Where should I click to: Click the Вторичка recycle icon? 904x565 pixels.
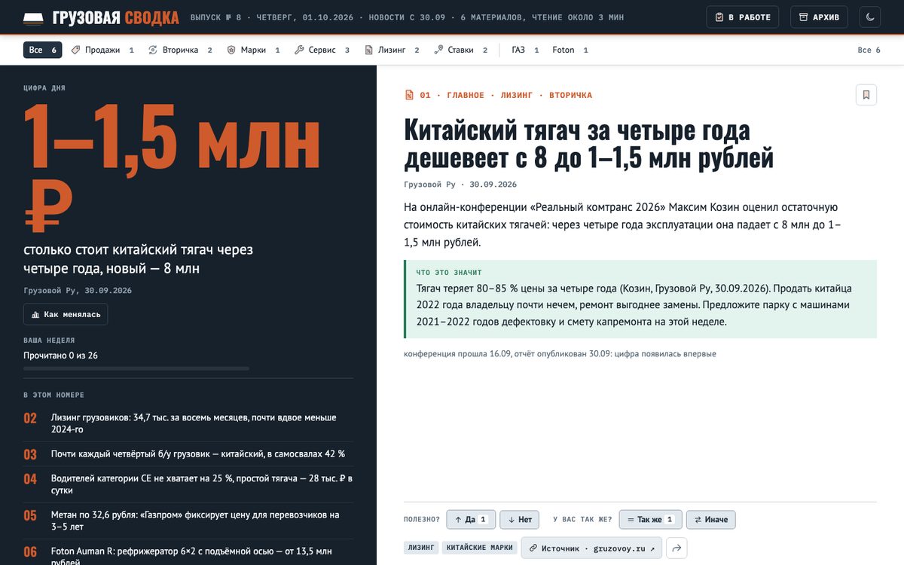[x=153, y=50]
